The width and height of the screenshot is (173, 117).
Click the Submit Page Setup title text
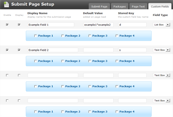pos(33,4)
